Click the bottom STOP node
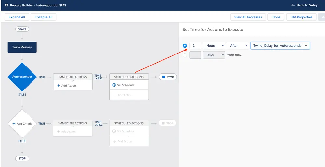Viewport: 325px width, 167px height. pos(22,158)
